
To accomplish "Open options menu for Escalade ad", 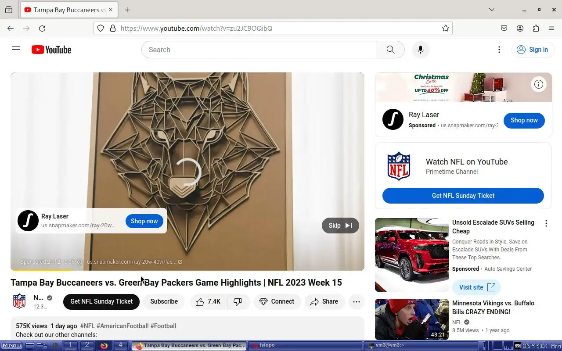I will point(546,223).
